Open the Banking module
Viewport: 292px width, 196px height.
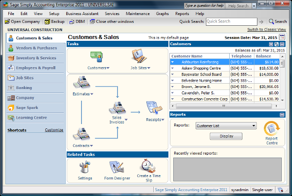[36, 88]
